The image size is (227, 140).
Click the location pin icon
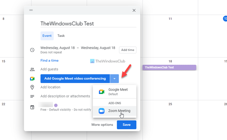coord(32,87)
